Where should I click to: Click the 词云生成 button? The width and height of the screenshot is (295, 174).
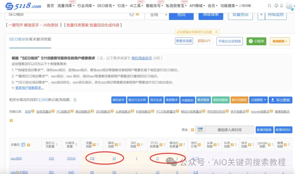156,100
